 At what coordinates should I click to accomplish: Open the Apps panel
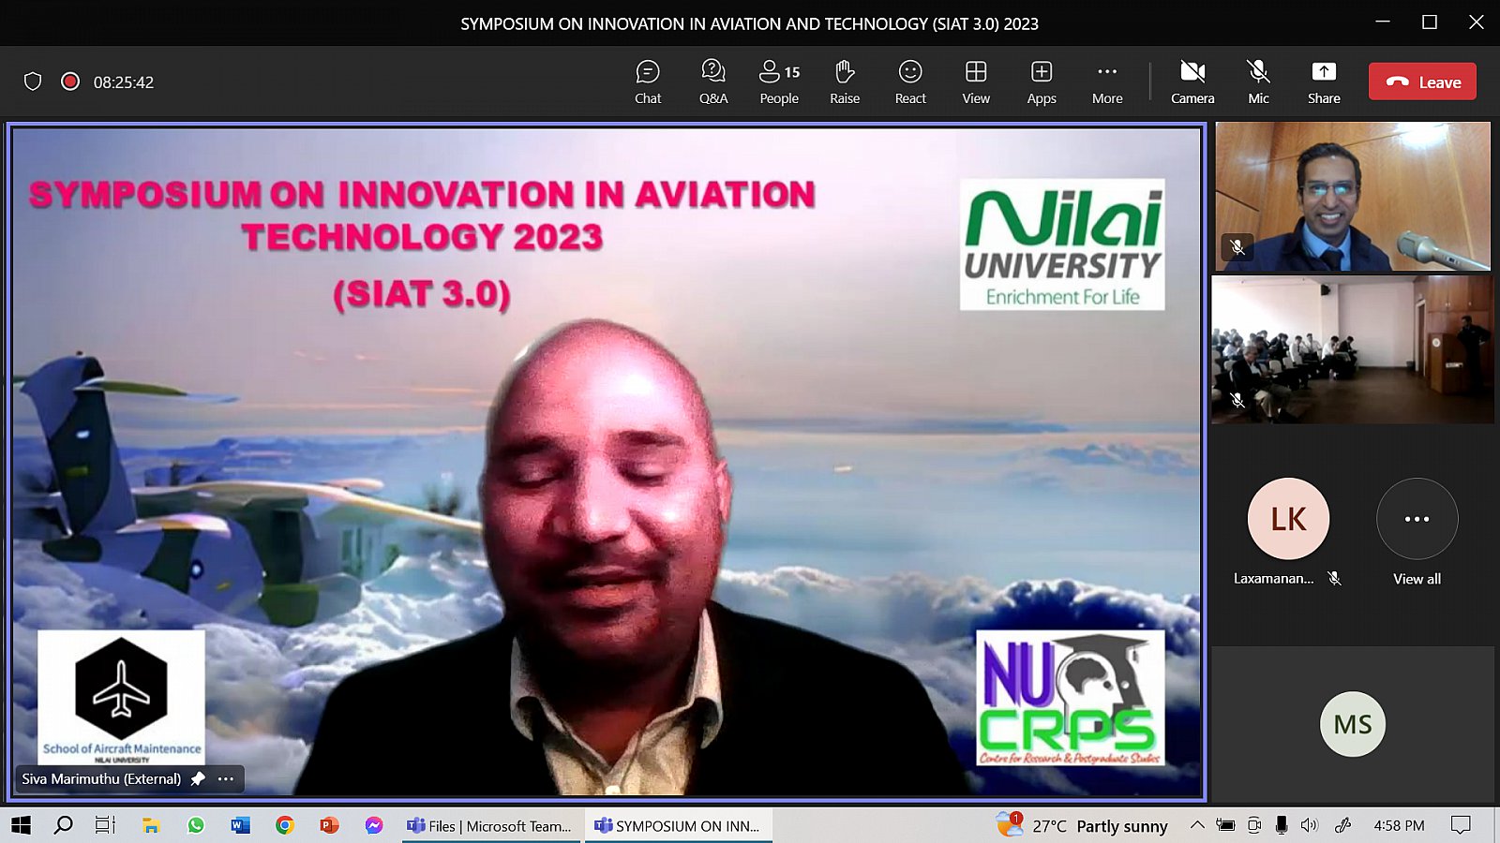click(x=1041, y=81)
